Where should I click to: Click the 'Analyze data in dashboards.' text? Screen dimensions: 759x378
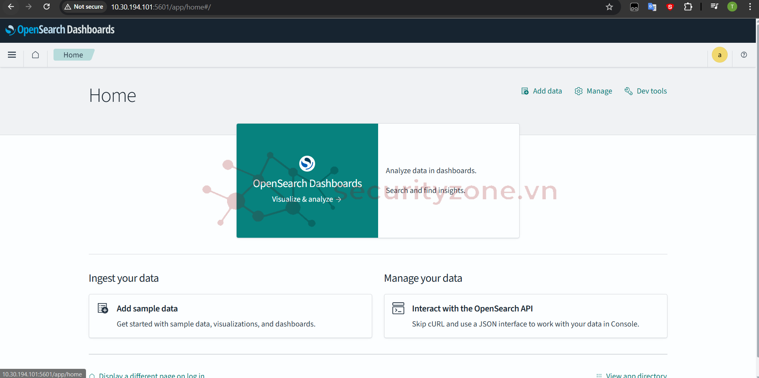pyautogui.click(x=431, y=171)
